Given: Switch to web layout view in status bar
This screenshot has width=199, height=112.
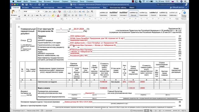Looking at the screenshot, I should point(151,111).
